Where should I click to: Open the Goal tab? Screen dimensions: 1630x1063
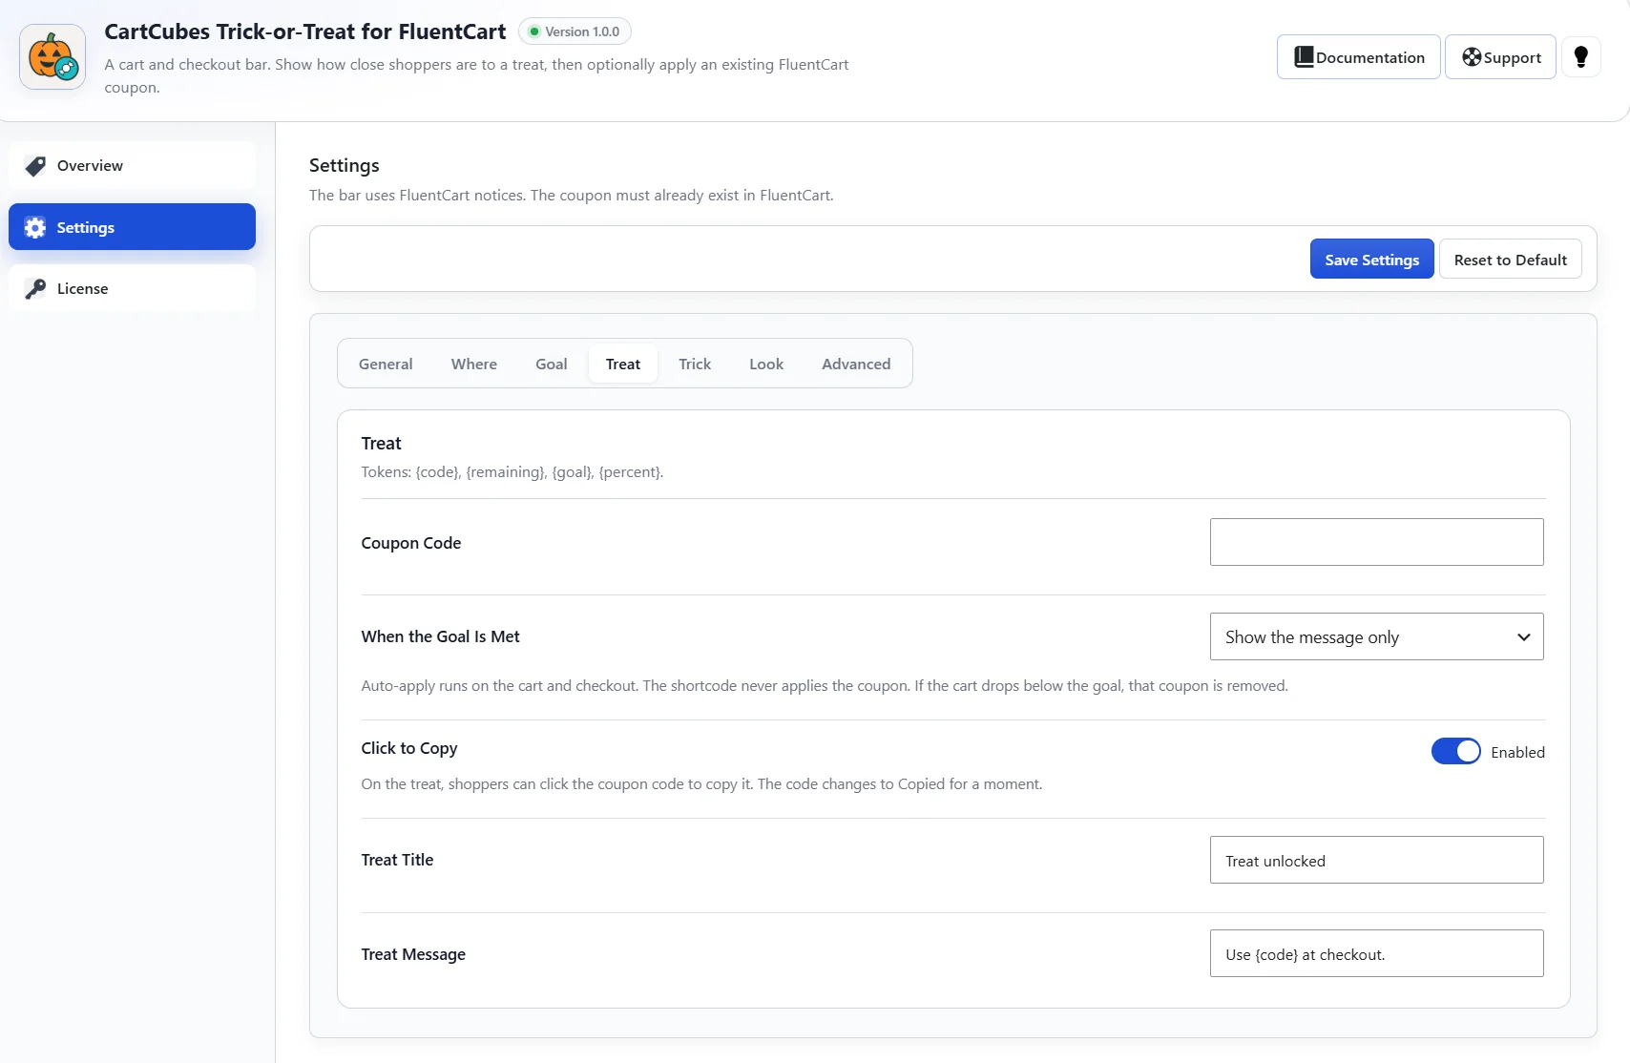click(x=552, y=364)
